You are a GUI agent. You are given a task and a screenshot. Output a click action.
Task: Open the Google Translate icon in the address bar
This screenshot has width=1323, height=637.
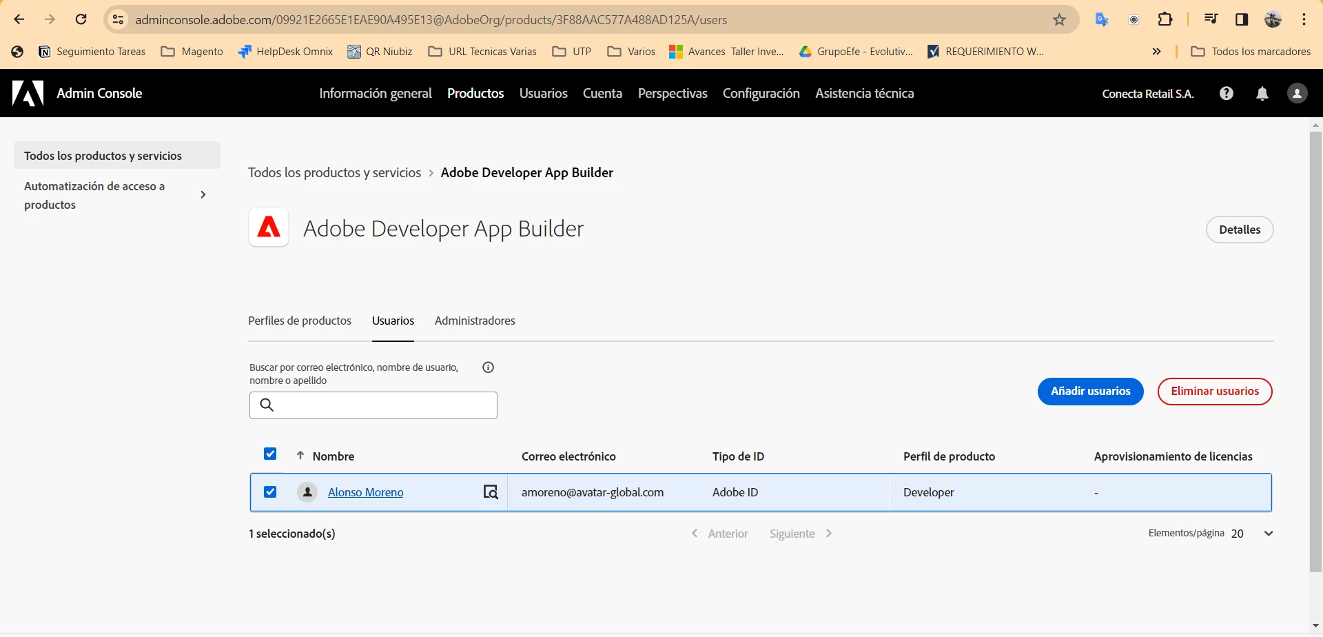pyautogui.click(x=1102, y=20)
